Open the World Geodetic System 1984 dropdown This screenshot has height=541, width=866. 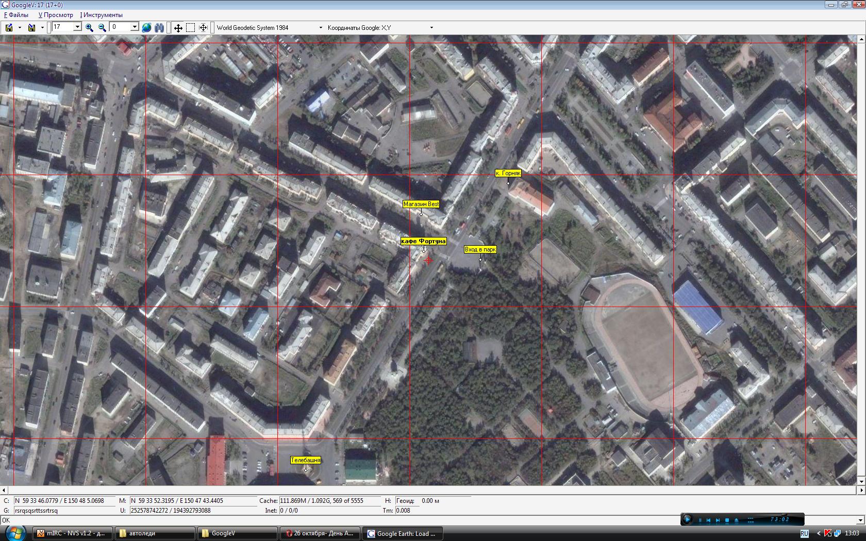320,28
